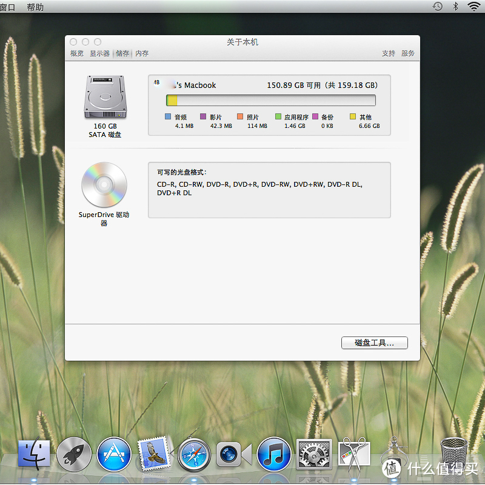Screen dimensions: 485x485
Task: Select the 160 GB SATA 磁盘 drive icon
Action: pyautogui.click(x=104, y=97)
